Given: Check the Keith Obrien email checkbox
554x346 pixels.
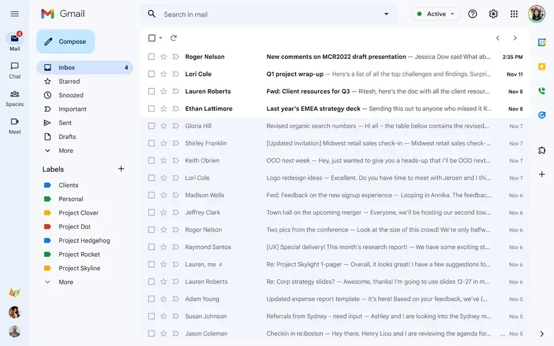Looking at the screenshot, I should pyautogui.click(x=151, y=160).
